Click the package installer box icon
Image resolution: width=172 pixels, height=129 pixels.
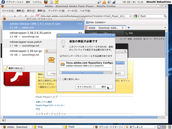click(x=51, y=60)
